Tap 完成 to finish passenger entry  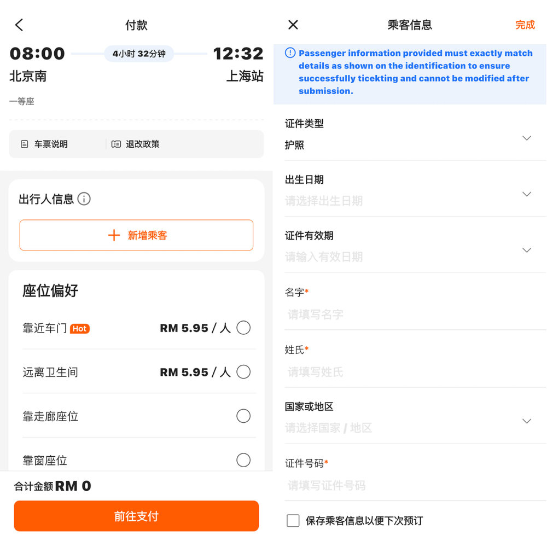click(525, 25)
